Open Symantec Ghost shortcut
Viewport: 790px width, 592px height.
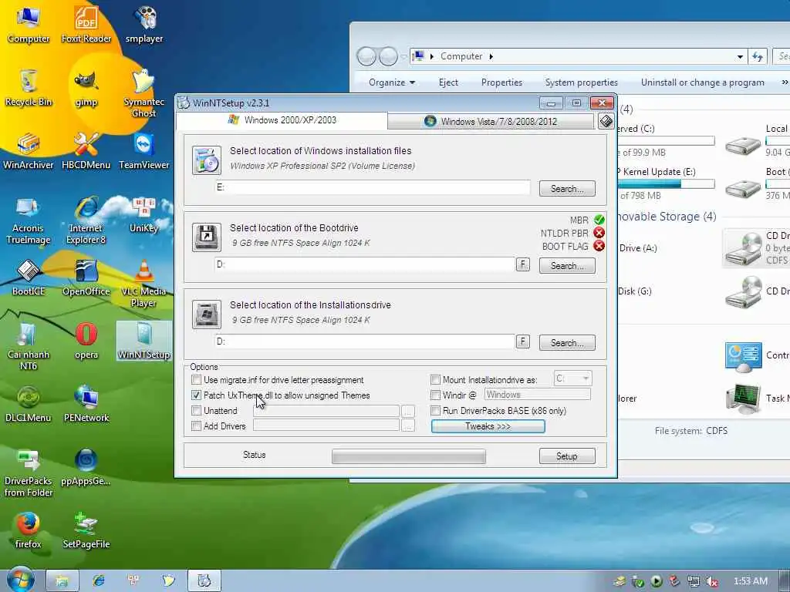144,93
